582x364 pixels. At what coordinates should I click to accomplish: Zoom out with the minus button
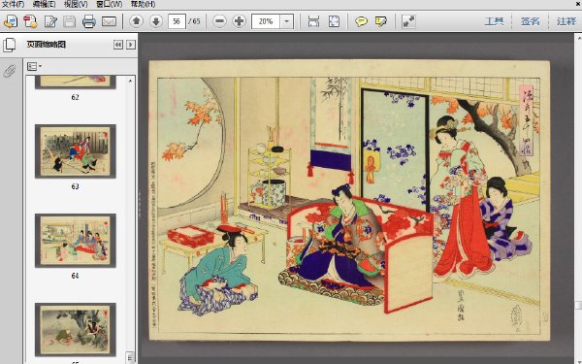219,21
